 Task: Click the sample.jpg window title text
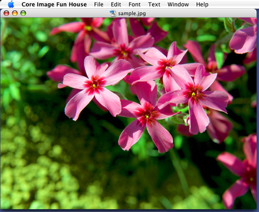pyautogui.click(x=132, y=13)
